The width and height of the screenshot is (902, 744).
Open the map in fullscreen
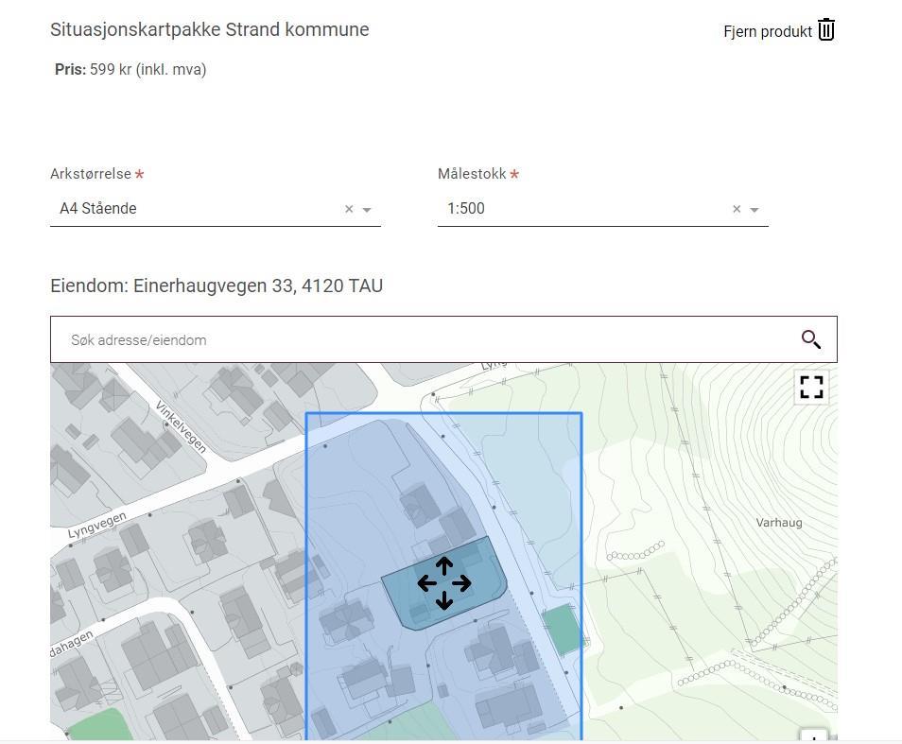811,388
